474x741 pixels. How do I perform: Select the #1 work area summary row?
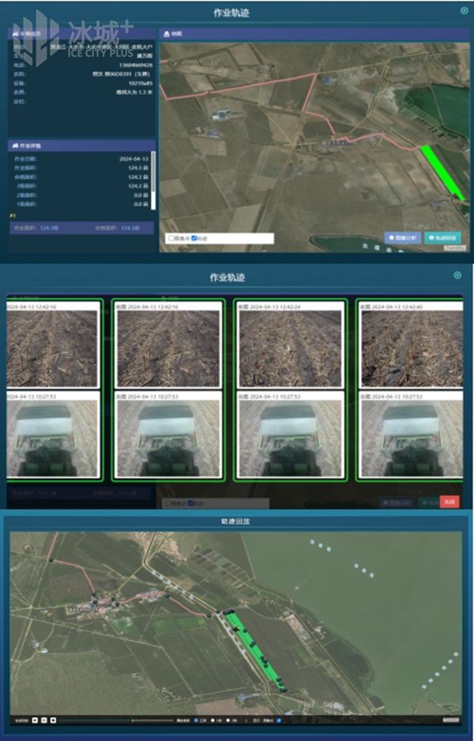click(81, 228)
